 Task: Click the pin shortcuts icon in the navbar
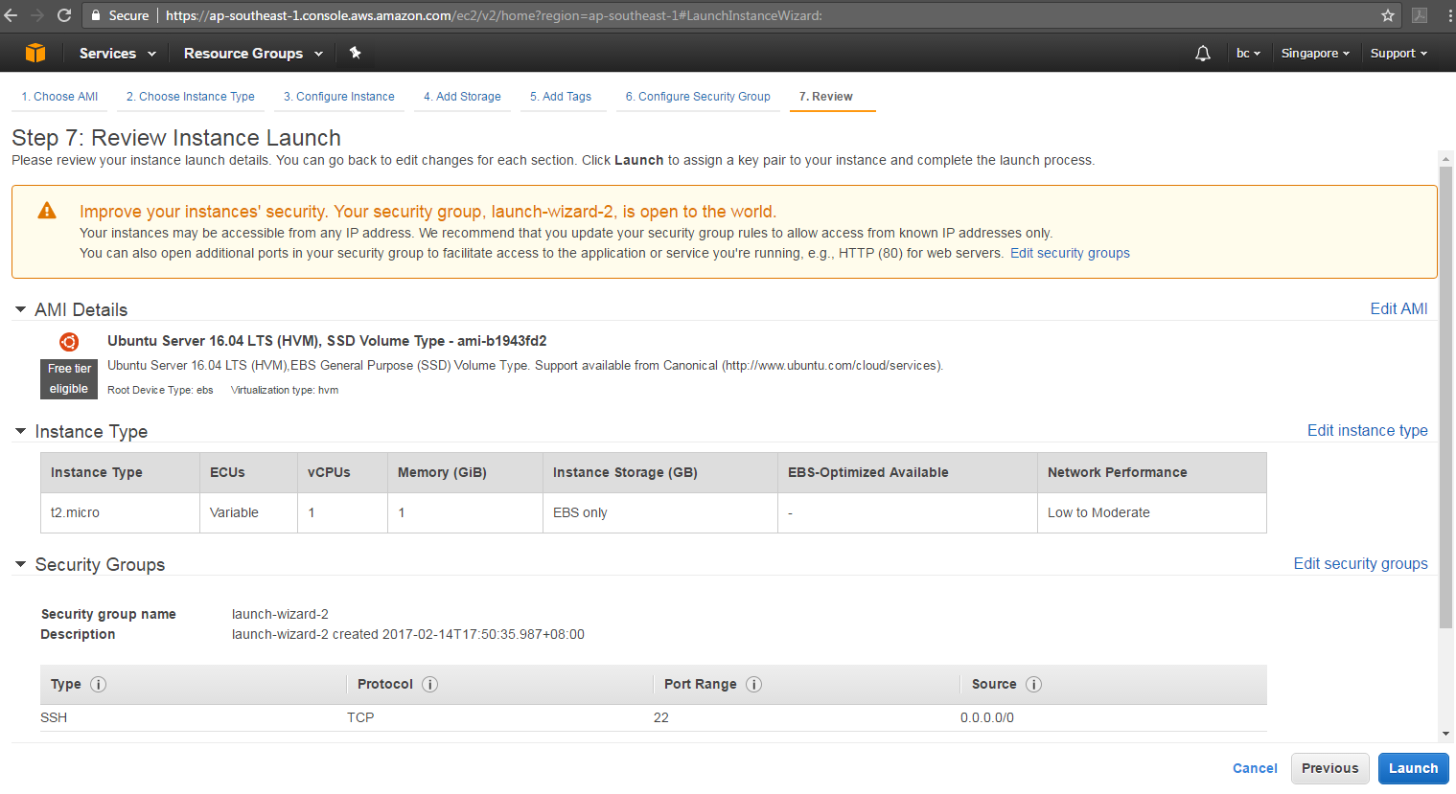355,53
